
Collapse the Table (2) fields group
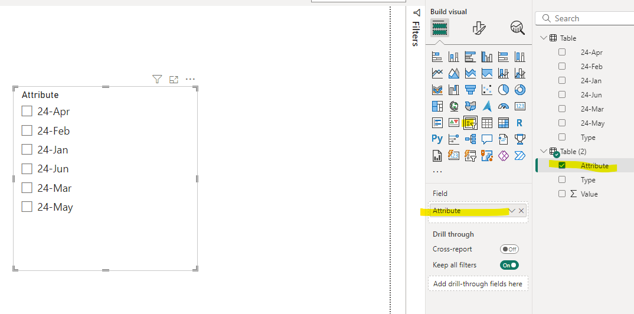(x=543, y=151)
